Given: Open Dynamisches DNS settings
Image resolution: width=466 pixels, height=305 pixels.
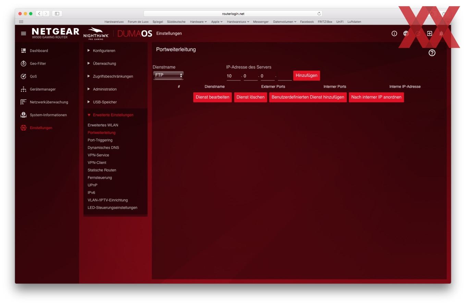Looking at the screenshot, I should coord(103,148).
